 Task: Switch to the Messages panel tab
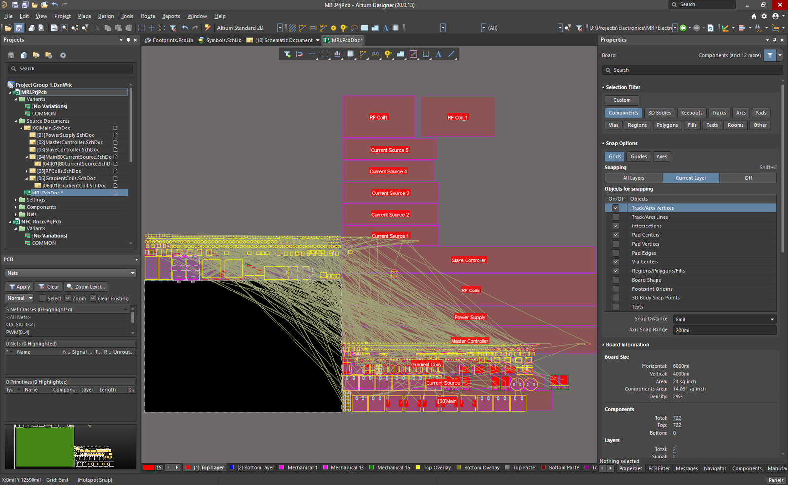click(x=687, y=468)
